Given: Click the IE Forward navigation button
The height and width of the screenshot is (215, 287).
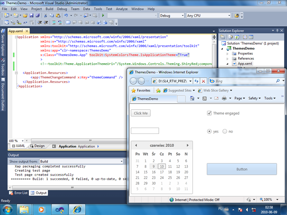Looking at the screenshot, I should (141, 81).
